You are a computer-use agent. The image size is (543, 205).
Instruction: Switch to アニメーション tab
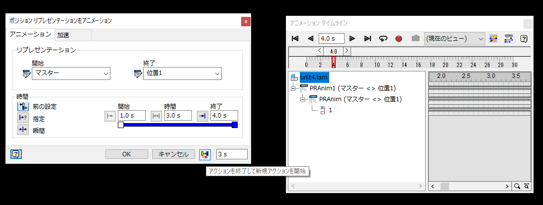point(30,34)
